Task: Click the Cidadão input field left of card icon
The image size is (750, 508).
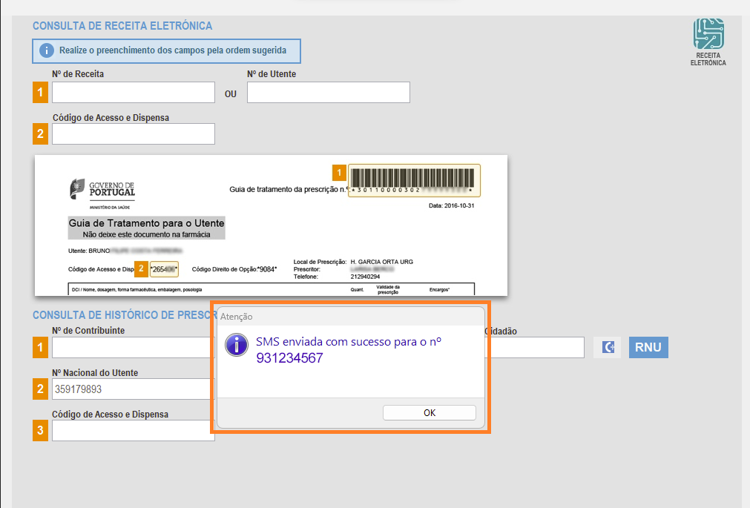Action: pyautogui.click(x=534, y=347)
